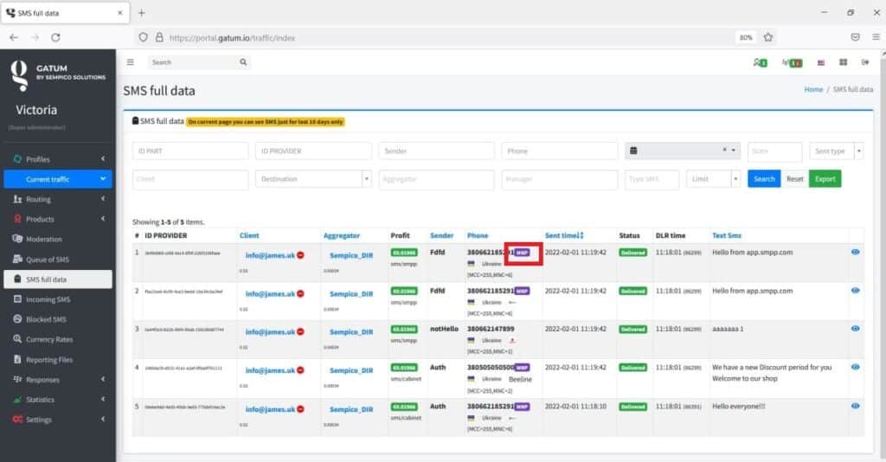Open Queue of SMS in the sidebar
Screen dimensions: 886x462
58,260
